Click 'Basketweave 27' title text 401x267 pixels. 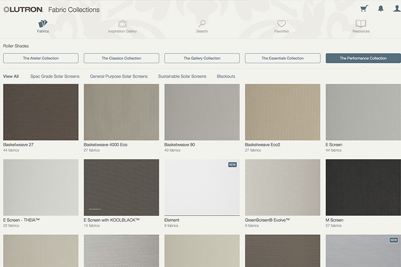coord(18,144)
